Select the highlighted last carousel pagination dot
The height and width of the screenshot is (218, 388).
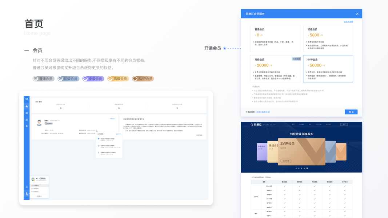pyautogui.click(x=307, y=168)
